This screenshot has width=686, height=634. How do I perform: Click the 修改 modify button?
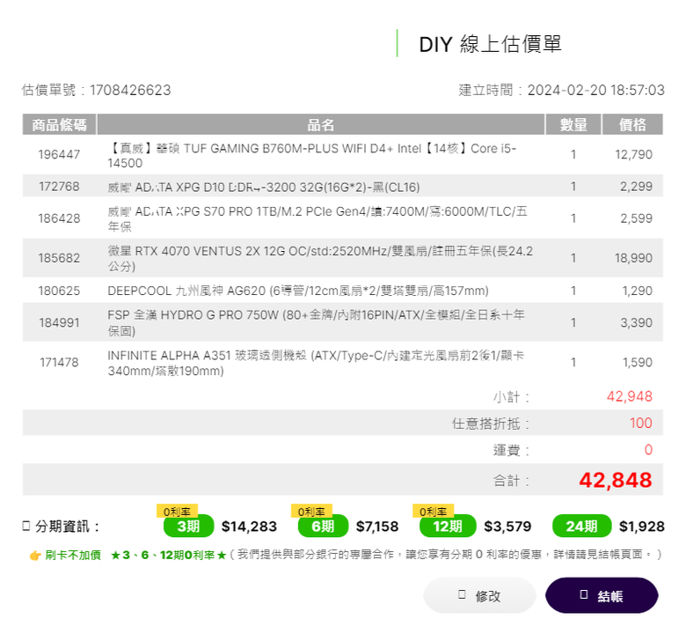(x=479, y=595)
